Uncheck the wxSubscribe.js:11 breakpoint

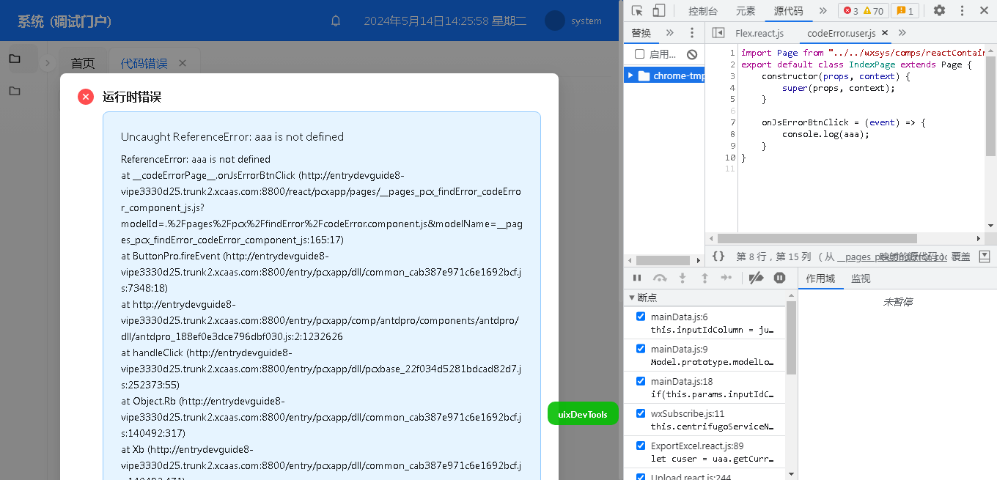click(x=641, y=413)
